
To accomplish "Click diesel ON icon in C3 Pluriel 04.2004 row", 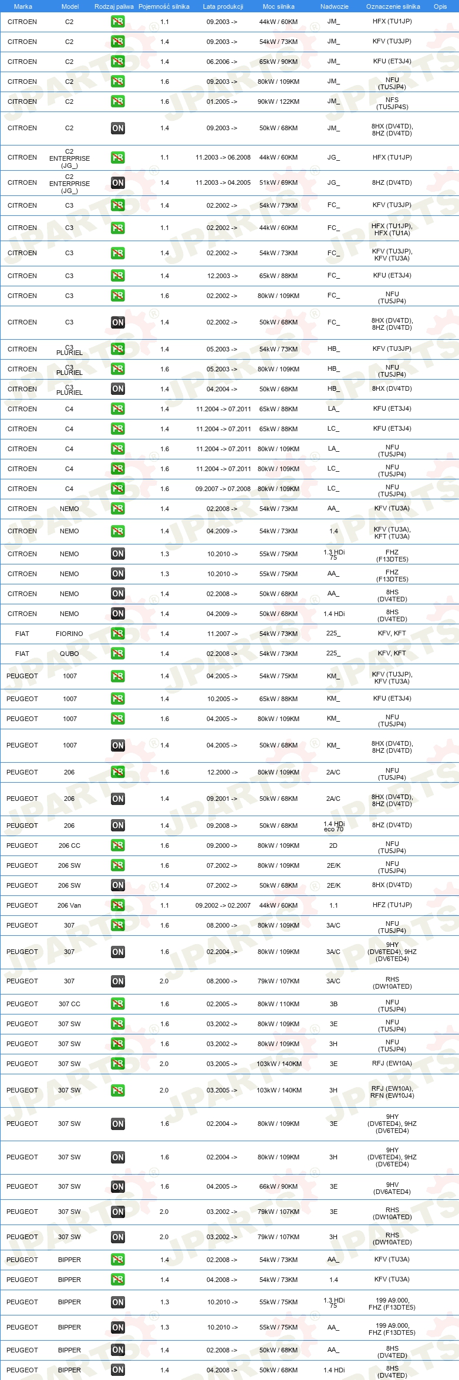I will pyautogui.click(x=118, y=389).
